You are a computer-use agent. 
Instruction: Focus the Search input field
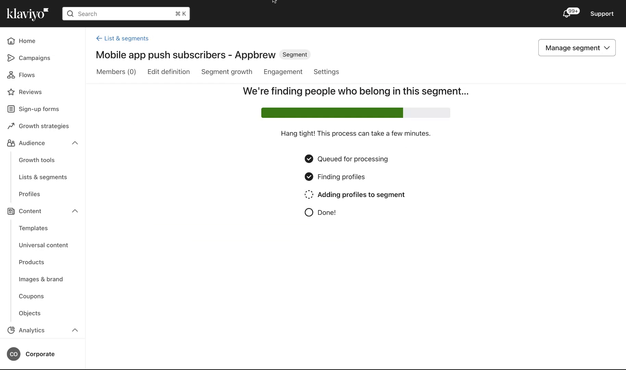point(126,14)
